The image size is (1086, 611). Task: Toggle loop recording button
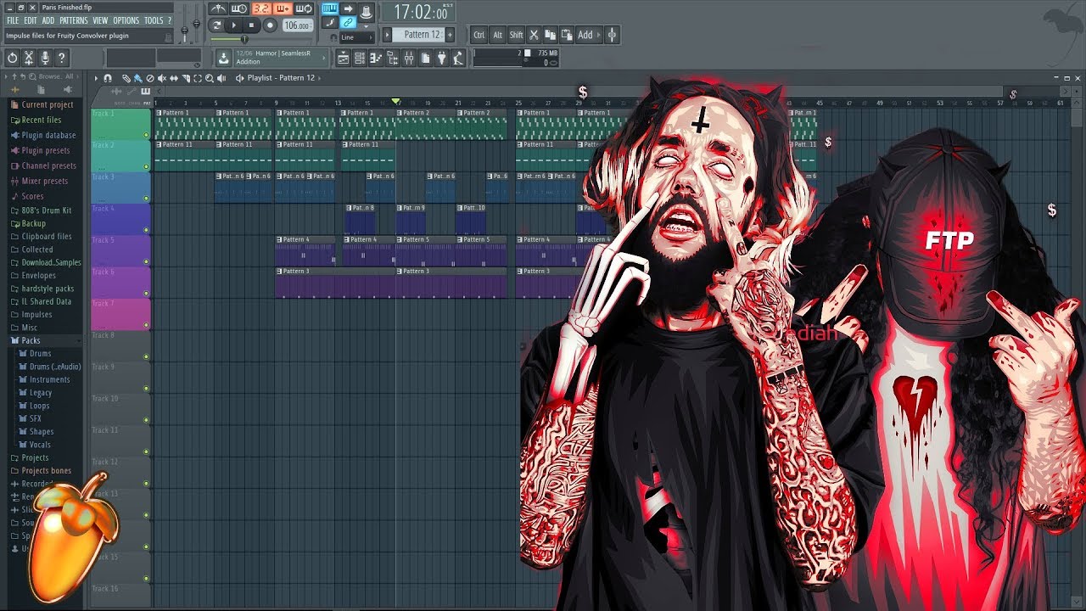[x=304, y=8]
